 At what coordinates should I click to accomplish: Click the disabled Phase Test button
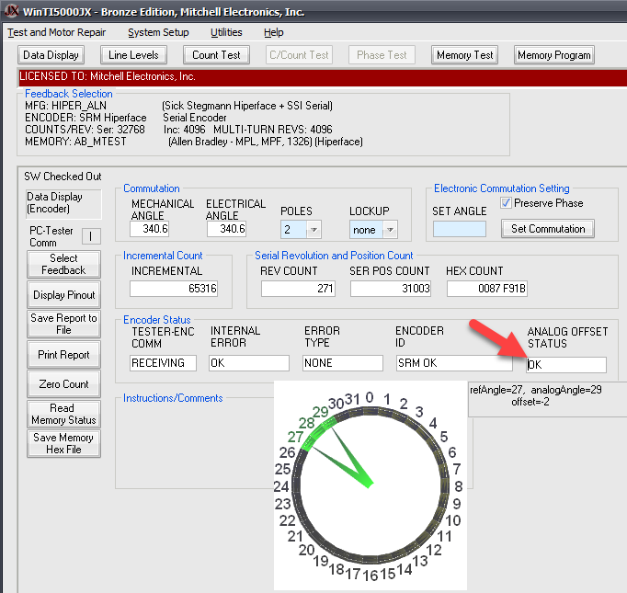[x=382, y=55]
